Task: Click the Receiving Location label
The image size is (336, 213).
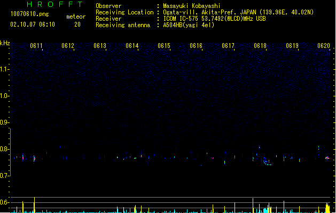Action: [x=124, y=12]
